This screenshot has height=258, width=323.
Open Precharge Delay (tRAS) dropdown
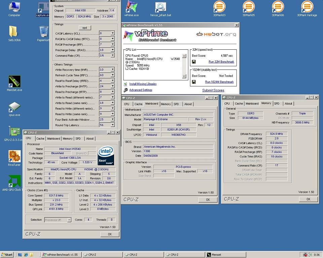tap(113, 50)
